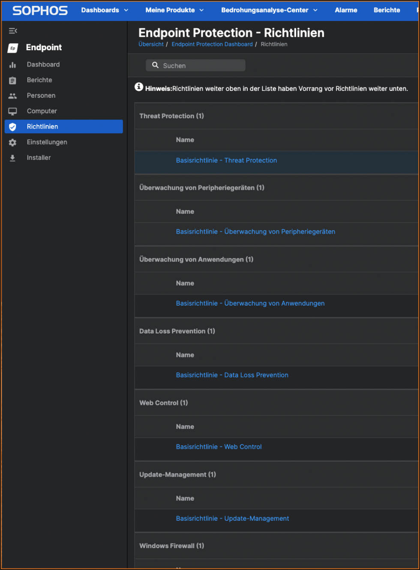The width and height of the screenshot is (420, 570).
Task: Click the Endpoint product logo icon
Action: [13, 48]
